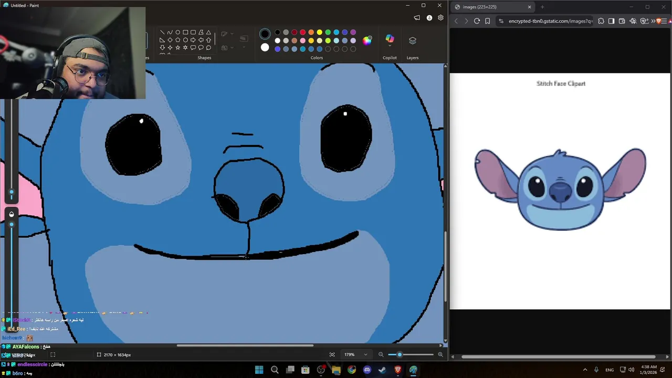Pick the pink color swatch
The image size is (672, 378).
[x=302, y=40]
